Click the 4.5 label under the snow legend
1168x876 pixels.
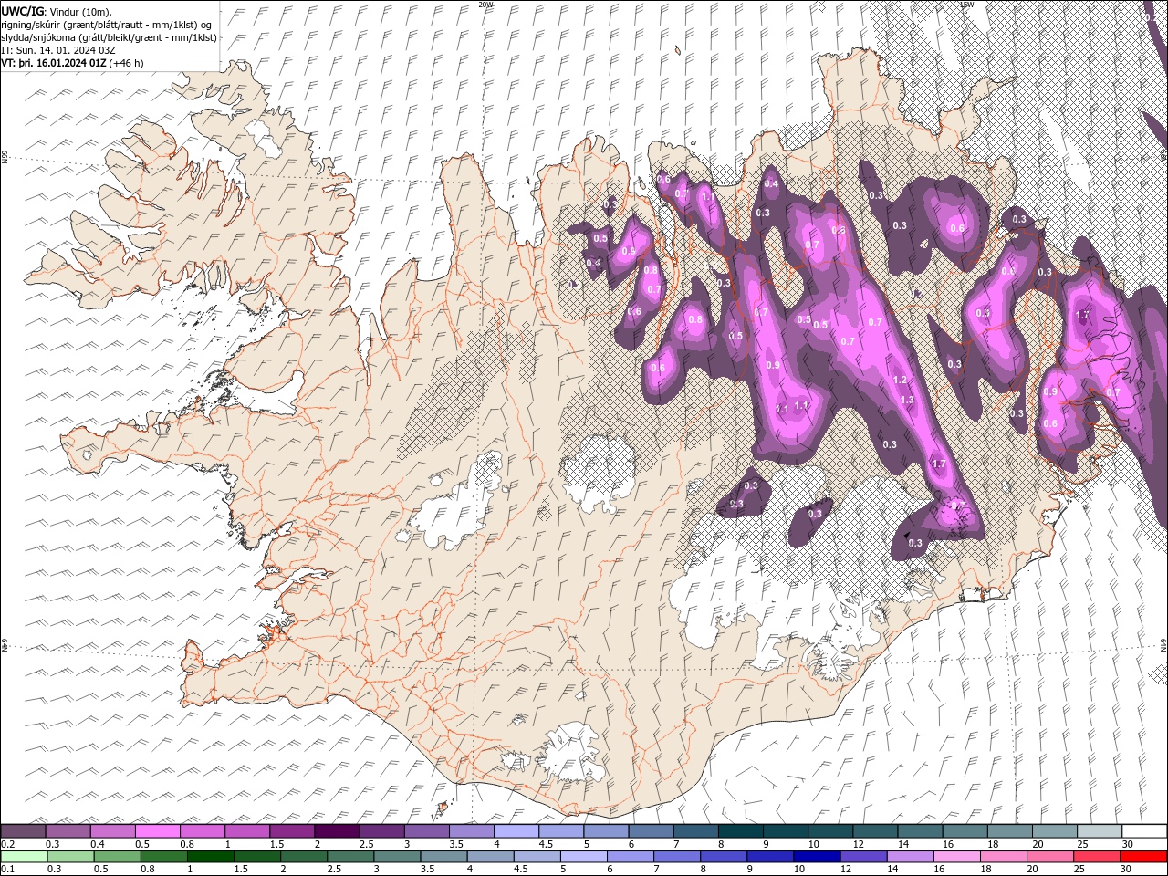[546, 844]
